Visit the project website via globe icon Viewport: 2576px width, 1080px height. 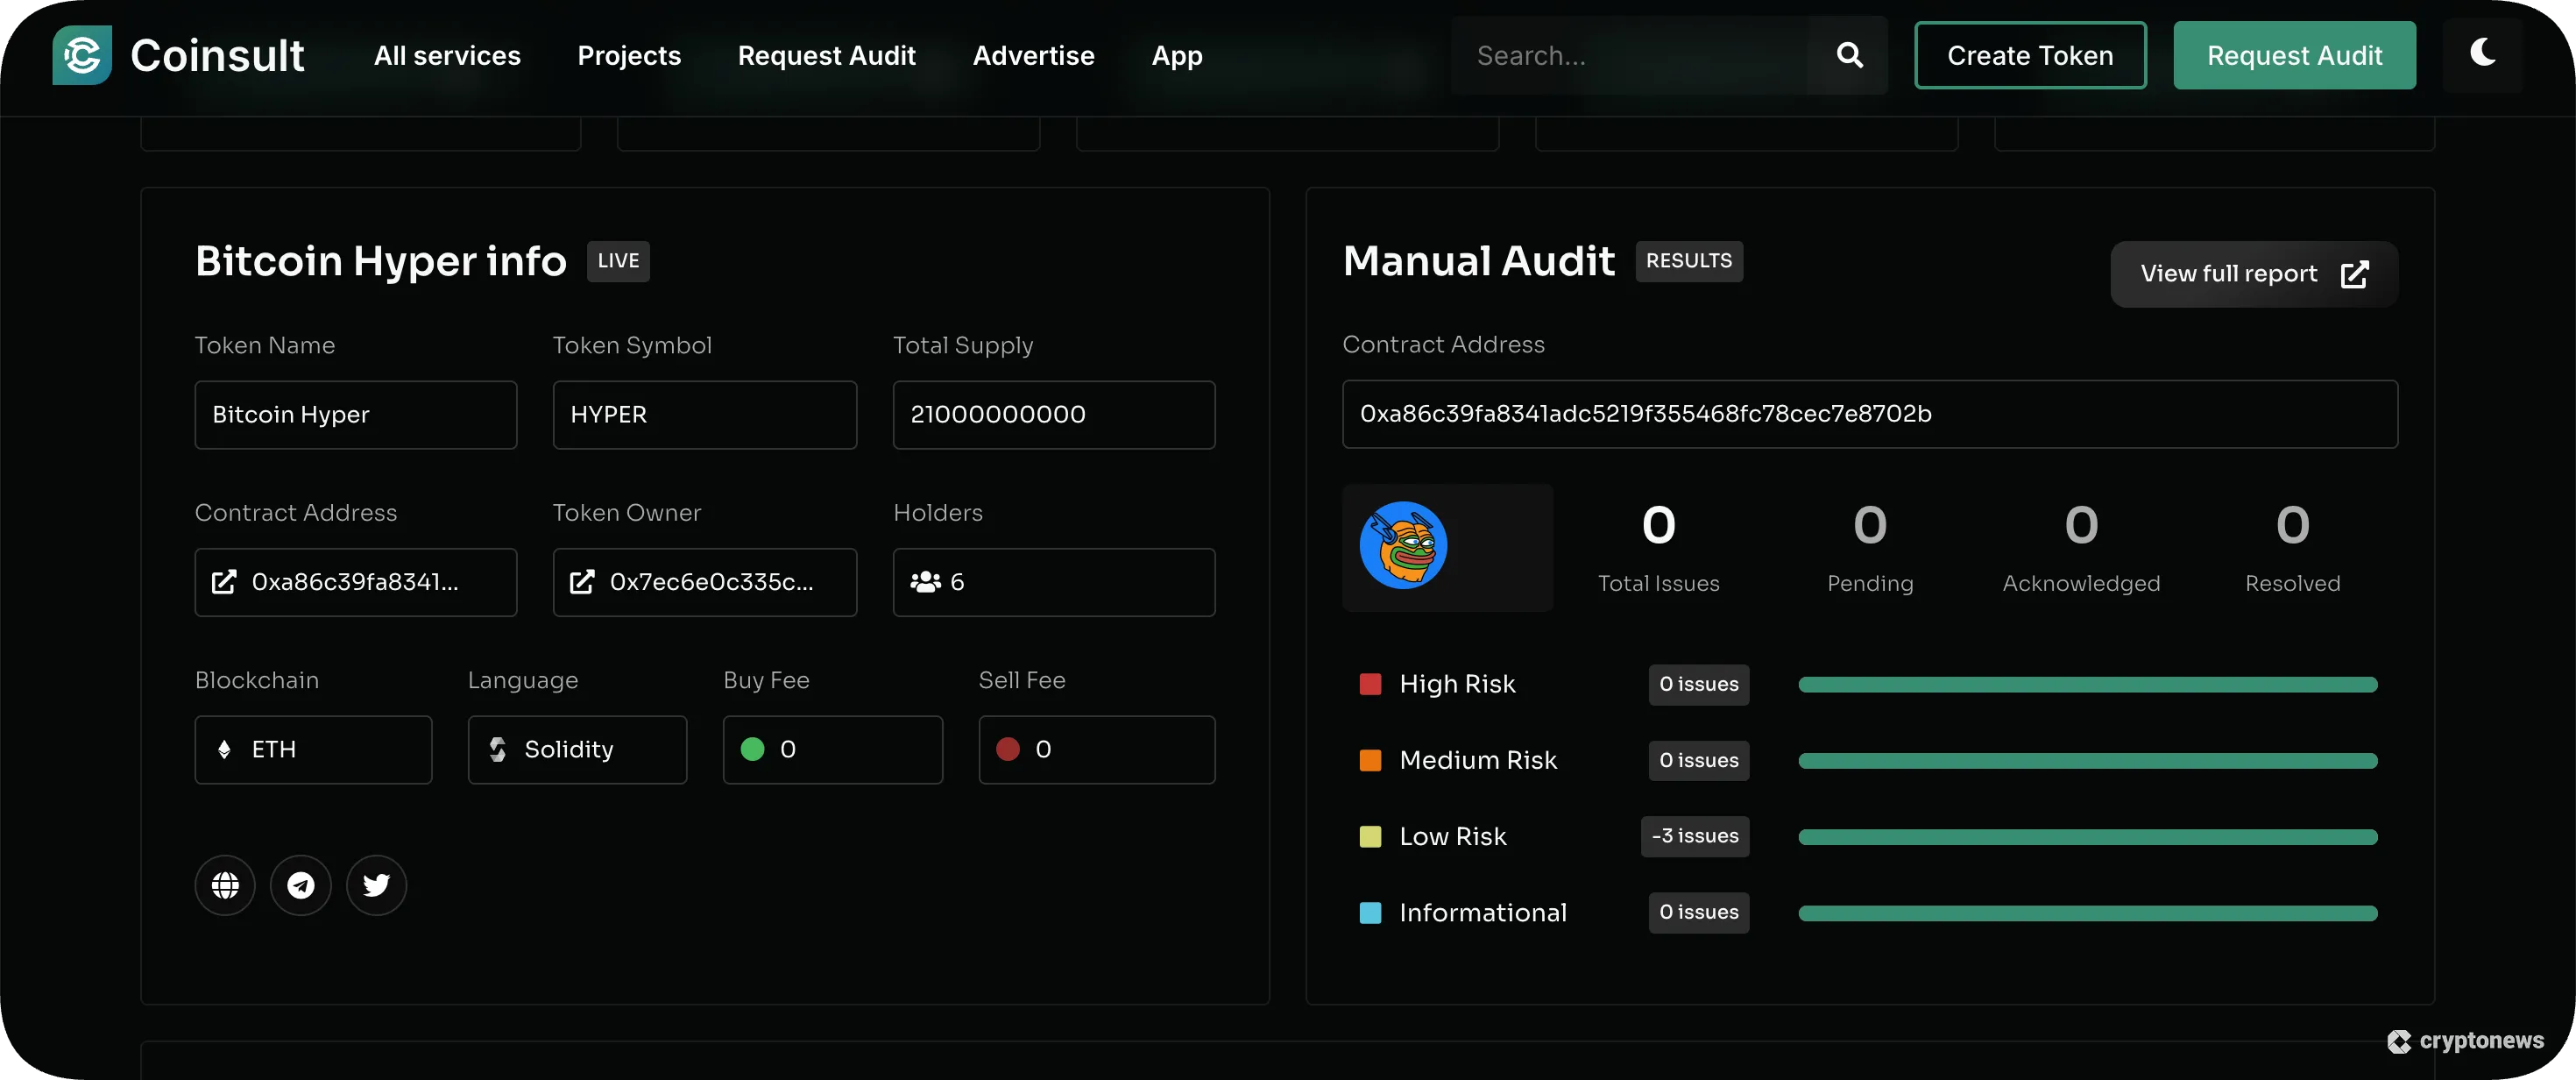[224, 885]
